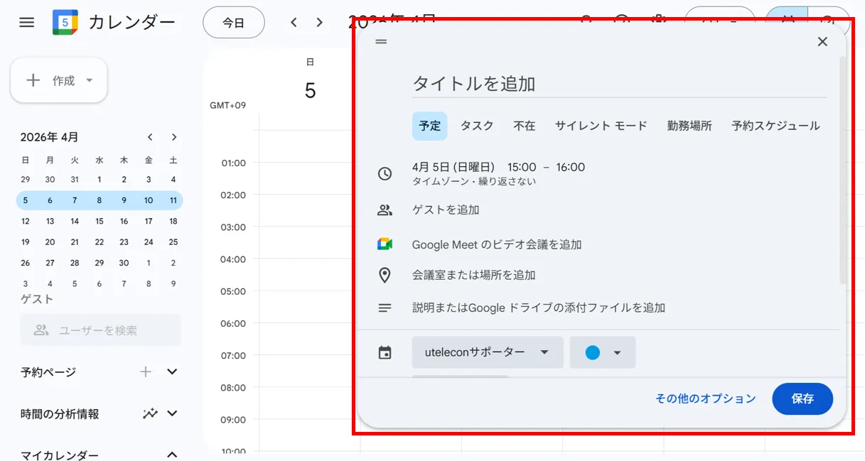
Task: Click the Google Calendar logo
Action: (65, 22)
